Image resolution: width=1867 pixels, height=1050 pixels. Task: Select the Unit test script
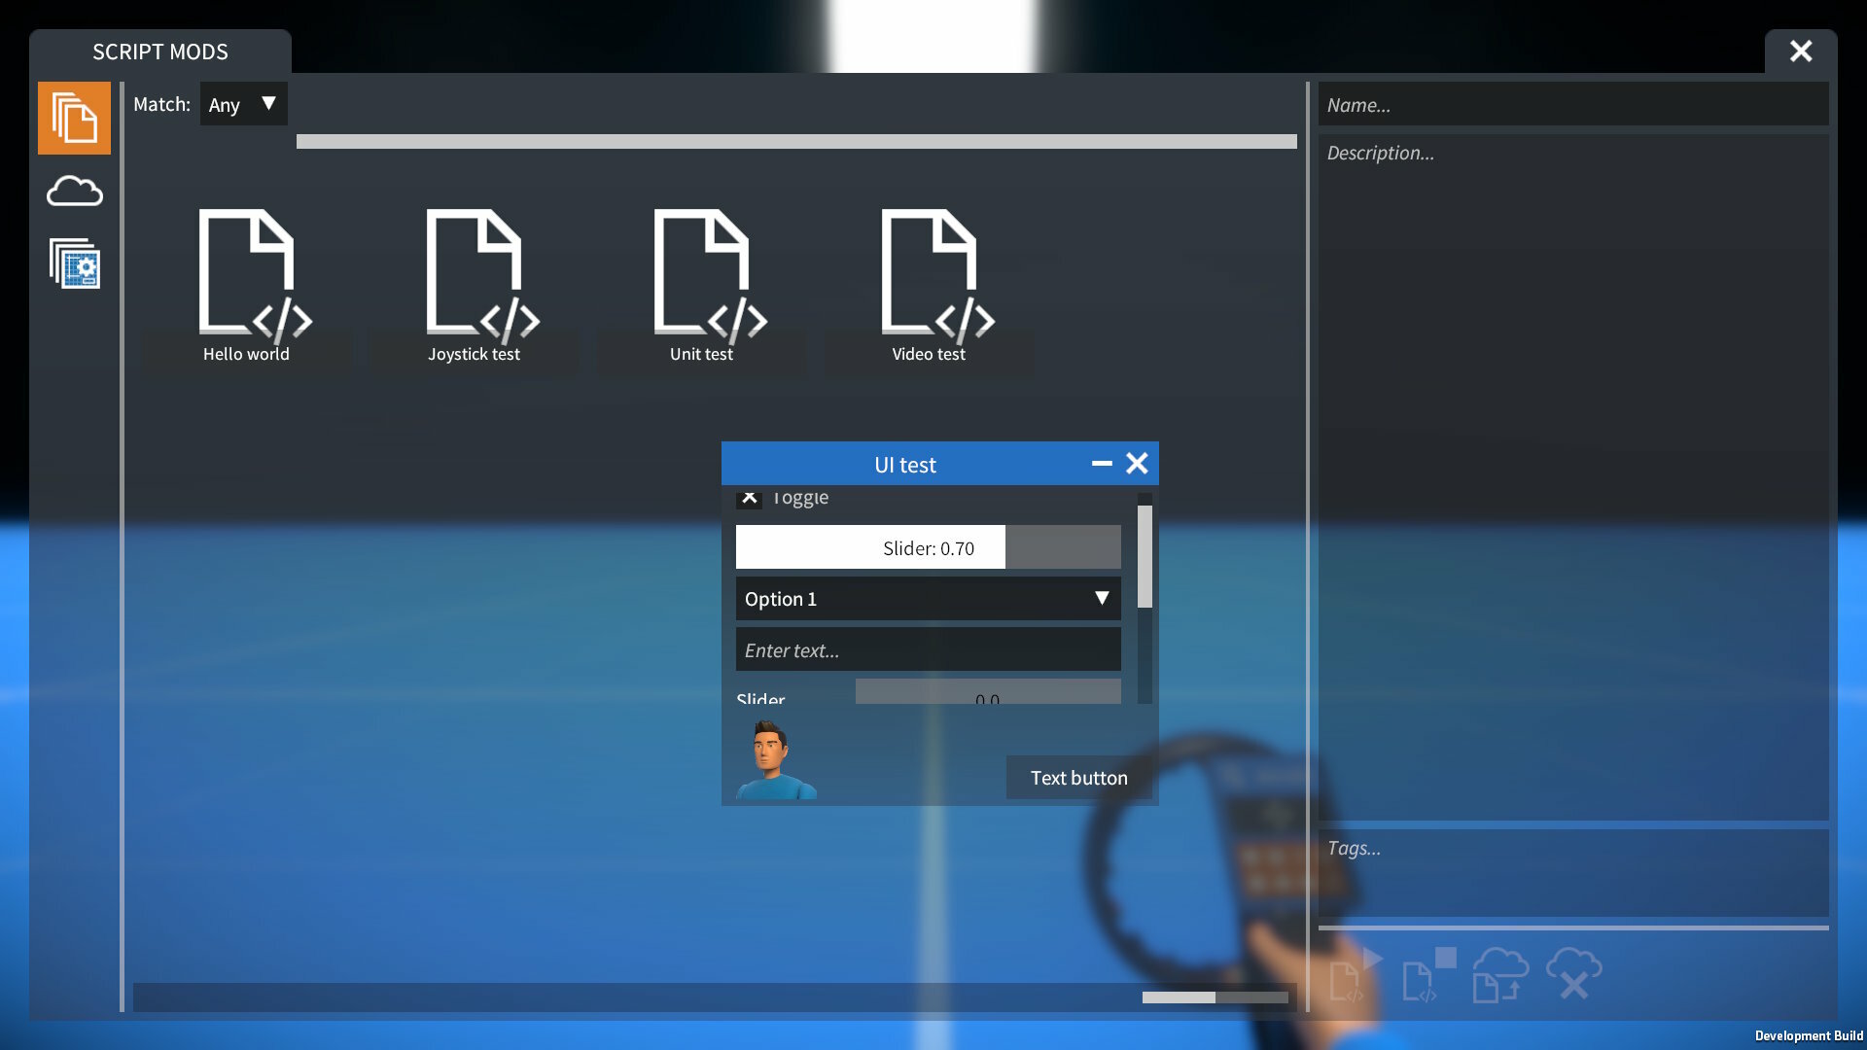tap(702, 287)
